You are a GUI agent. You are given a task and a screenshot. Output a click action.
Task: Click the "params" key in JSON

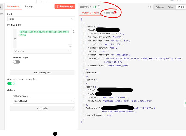(90, 73)
